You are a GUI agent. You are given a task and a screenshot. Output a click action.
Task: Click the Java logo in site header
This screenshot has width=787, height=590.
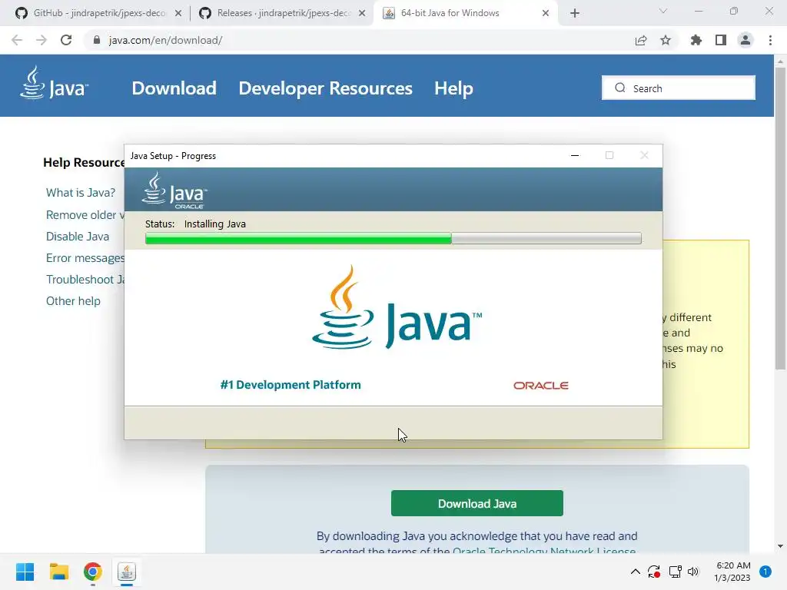(55, 83)
